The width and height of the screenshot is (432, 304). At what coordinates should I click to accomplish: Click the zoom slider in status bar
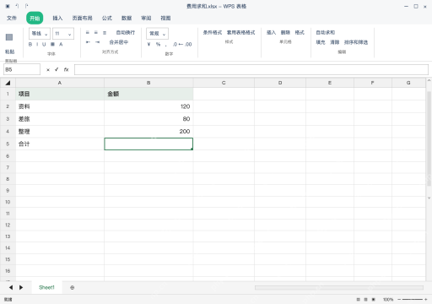pyautogui.click(x=412, y=300)
